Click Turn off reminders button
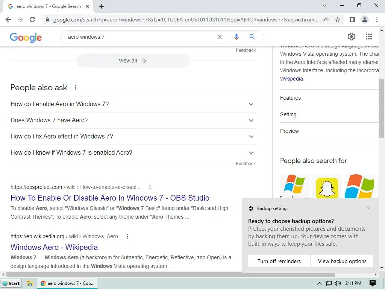 [279, 261]
